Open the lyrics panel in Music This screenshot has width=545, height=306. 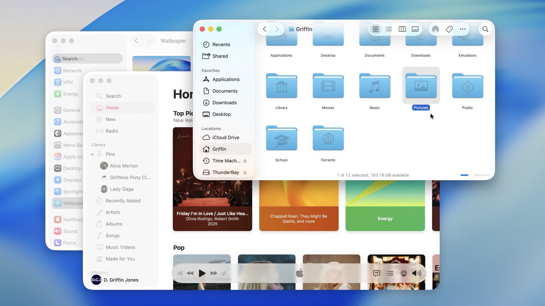[376, 273]
